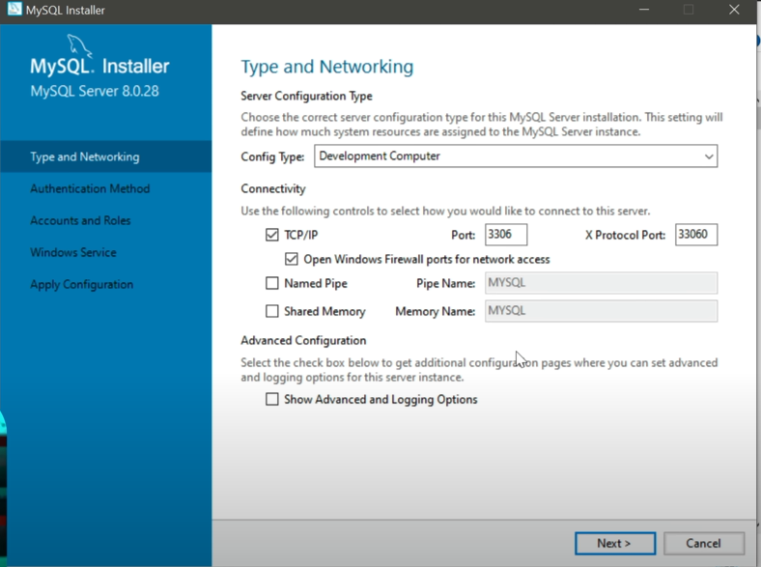Click the MySQL Installer title bar icon

pyautogui.click(x=14, y=9)
